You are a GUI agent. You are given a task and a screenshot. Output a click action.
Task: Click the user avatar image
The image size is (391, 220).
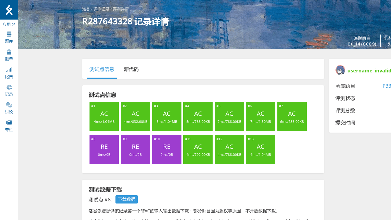click(340, 70)
